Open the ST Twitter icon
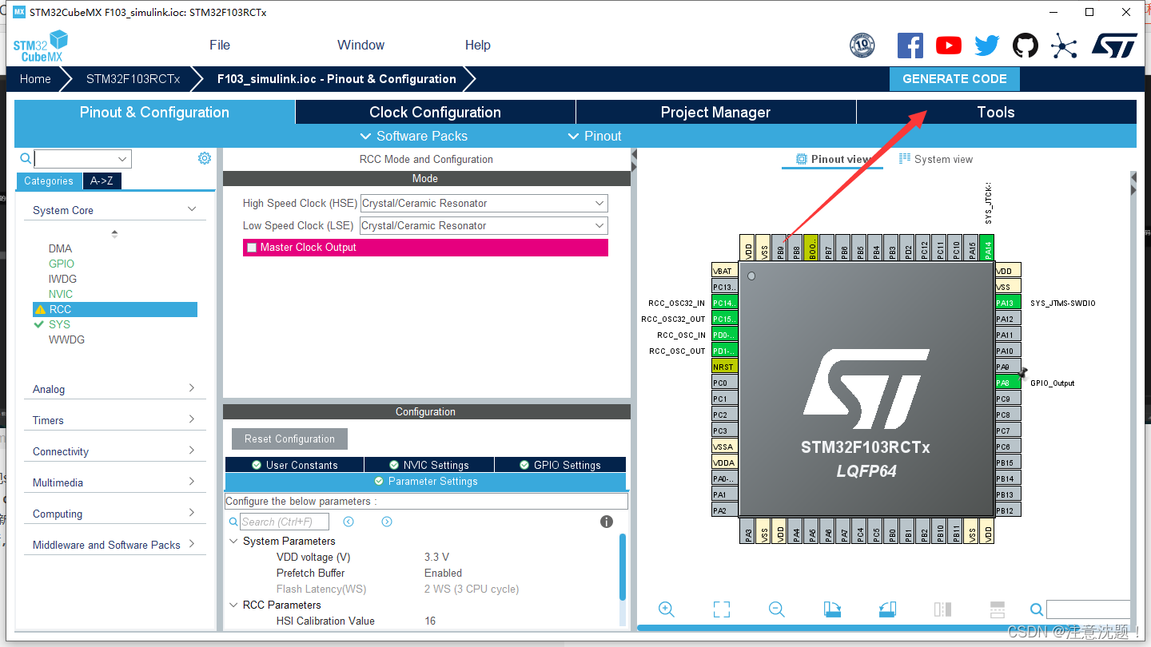 point(987,46)
